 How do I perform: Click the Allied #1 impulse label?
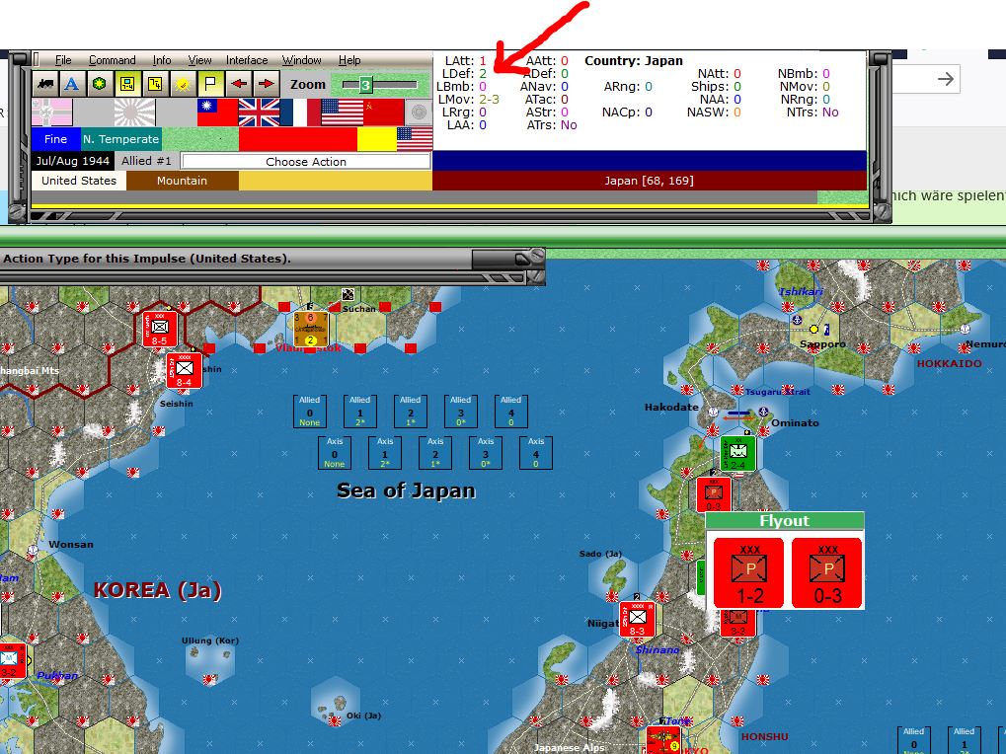point(146,161)
